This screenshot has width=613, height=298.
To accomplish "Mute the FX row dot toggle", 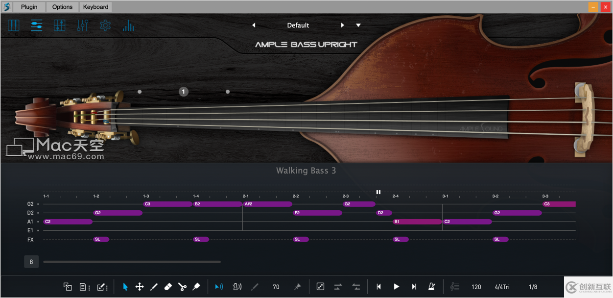I will click(x=37, y=239).
